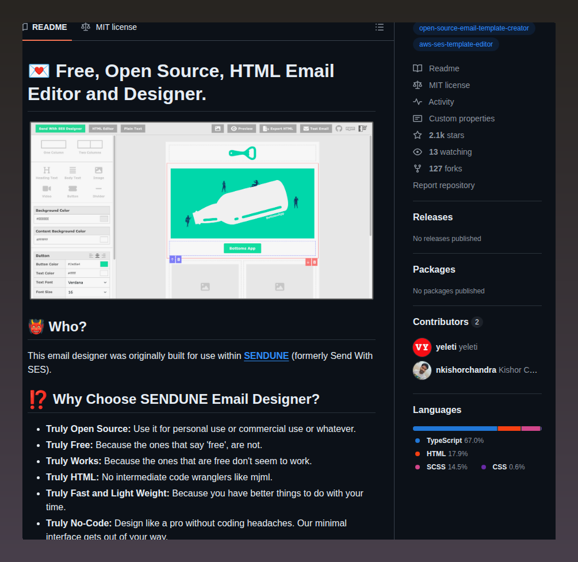The image size is (578, 562).
Task: Switch to the MIT license tab
Action: pos(109,27)
